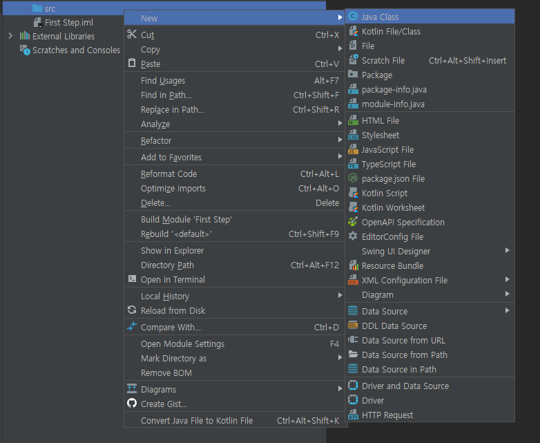Select First Step.iml file in tree
The width and height of the screenshot is (540, 443).
click(x=63, y=22)
